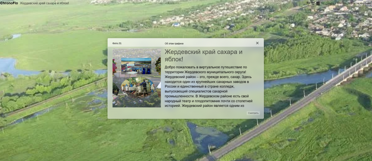Select the Об этом графике tab in dialog
372x161 pixels.
pyautogui.click(x=174, y=43)
